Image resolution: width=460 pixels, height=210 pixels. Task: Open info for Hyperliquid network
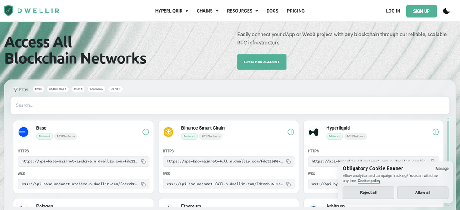click(436, 132)
